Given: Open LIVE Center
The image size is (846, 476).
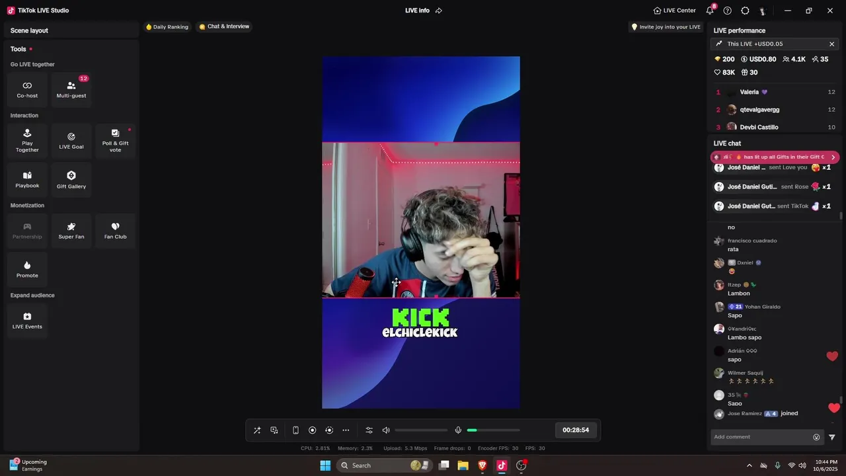Looking at the screenshot, I should coord(675,11).
